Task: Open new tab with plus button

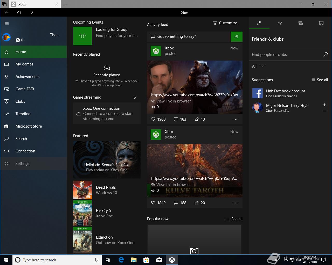Action: 65,4
